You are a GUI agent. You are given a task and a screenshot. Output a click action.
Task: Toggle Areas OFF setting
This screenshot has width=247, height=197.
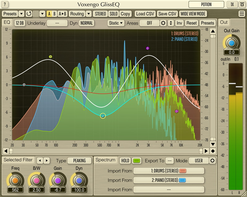149,23
